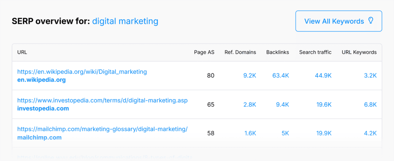394x161 pixels.
Task: Click the en.wikipedia.org domain link
Action: [x=41, y=80]
